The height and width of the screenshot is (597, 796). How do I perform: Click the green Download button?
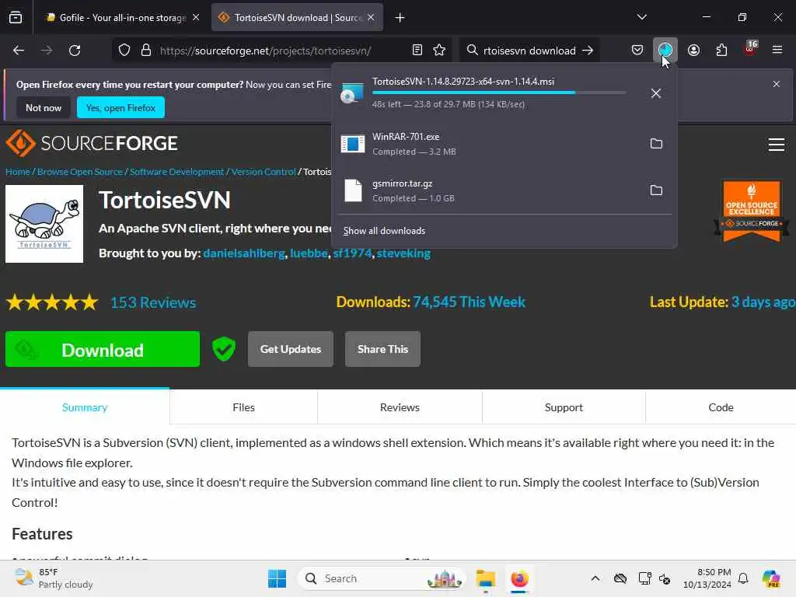(103, 349)
